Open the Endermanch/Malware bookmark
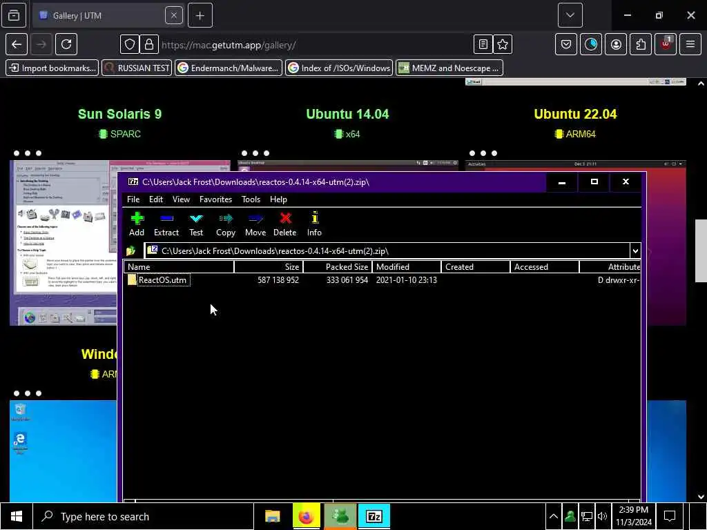 228,68
